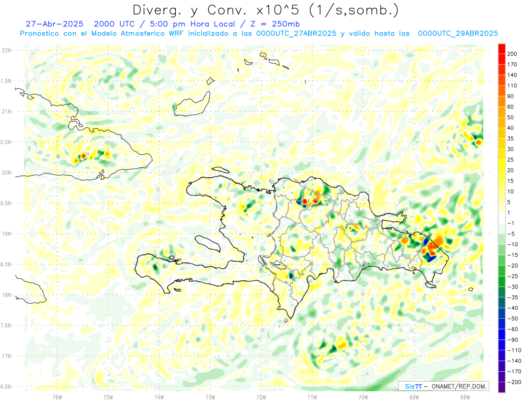This screenshot has height=403, width=522.
Task: Click the top red colorbar segment above 200
Action: click(502, 48)
